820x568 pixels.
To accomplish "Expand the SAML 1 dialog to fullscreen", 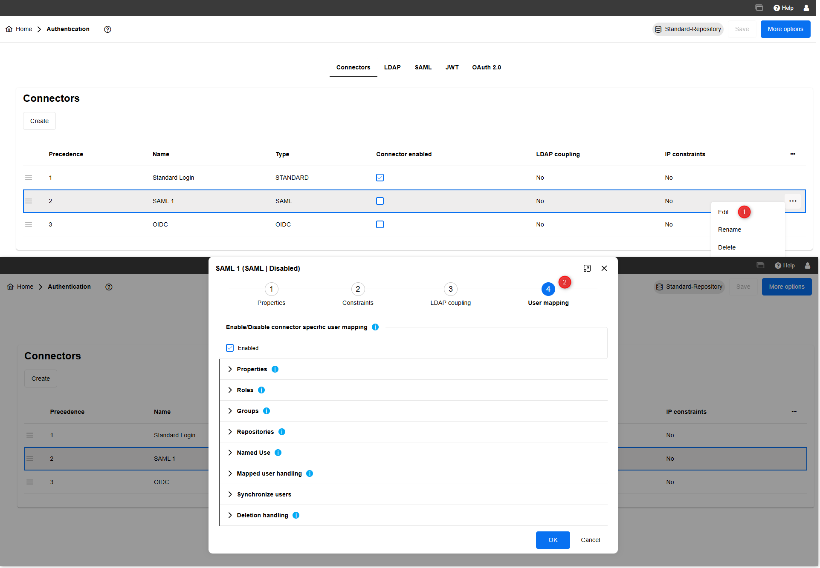I will click(587, 268).
